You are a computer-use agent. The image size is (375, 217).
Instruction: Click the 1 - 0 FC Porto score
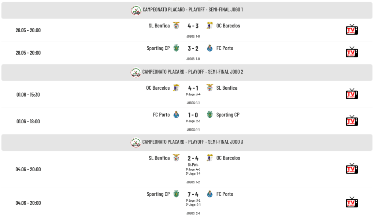pyautogui.click(x=193, y=115)
